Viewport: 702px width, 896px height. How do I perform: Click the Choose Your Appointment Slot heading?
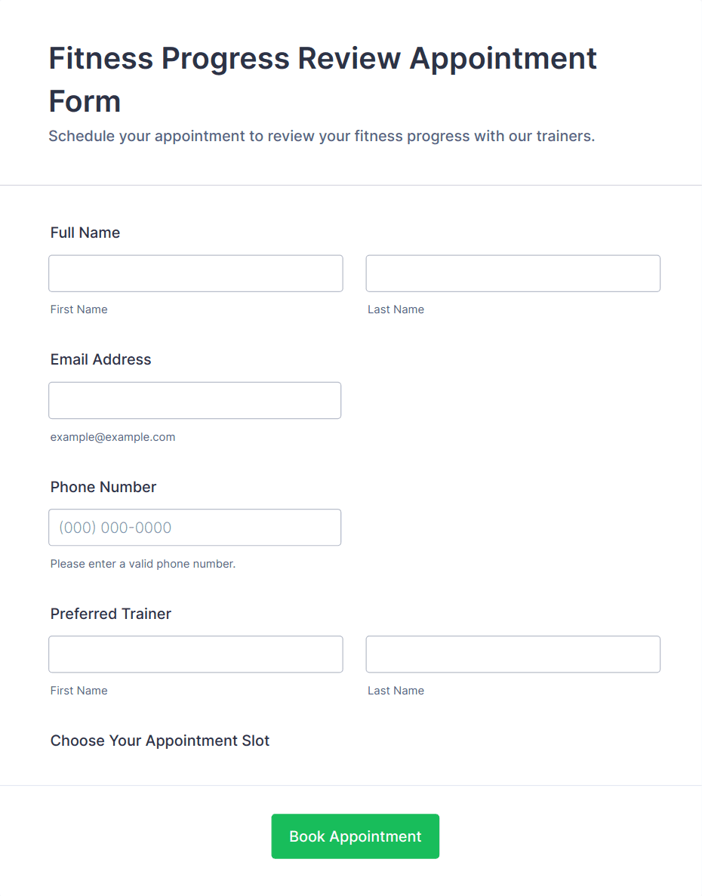pyautogui.click(x=160, y=741)
